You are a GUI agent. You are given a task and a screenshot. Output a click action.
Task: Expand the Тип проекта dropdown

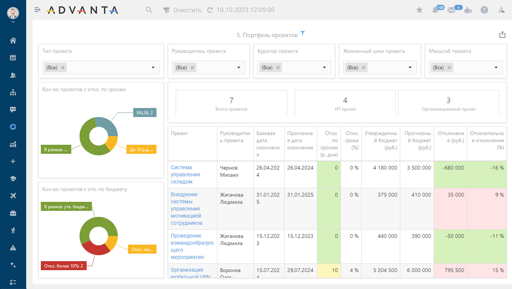153,68
